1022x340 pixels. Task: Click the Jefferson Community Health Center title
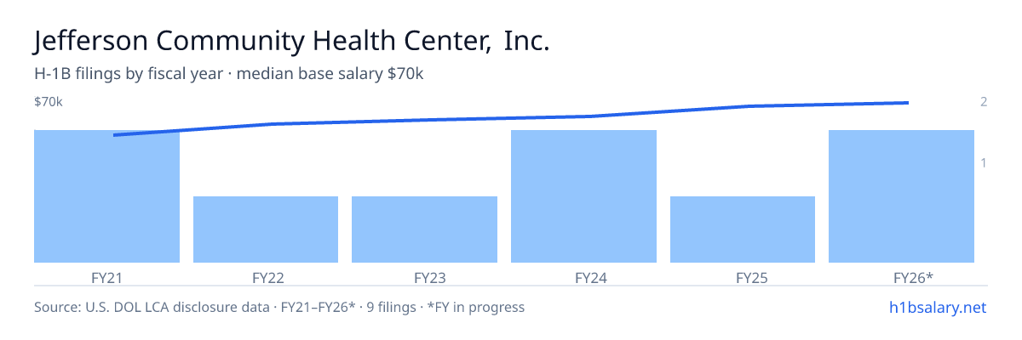tap(292, 42)
